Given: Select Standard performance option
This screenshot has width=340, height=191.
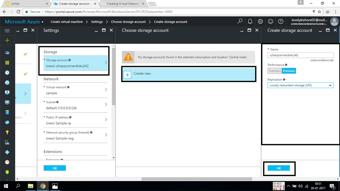Looking at the screenshot, I should pos(275,71).
